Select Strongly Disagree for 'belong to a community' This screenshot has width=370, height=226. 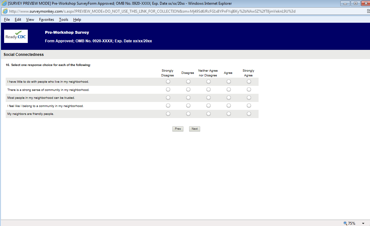(168, 106)
